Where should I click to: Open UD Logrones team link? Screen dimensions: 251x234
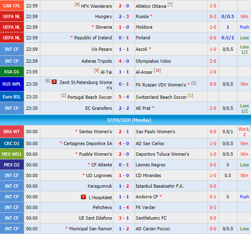click(x=99, y=175)
